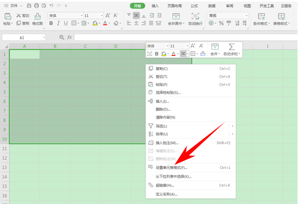Open the Name Box dropdown arrow

click(44, 37)
